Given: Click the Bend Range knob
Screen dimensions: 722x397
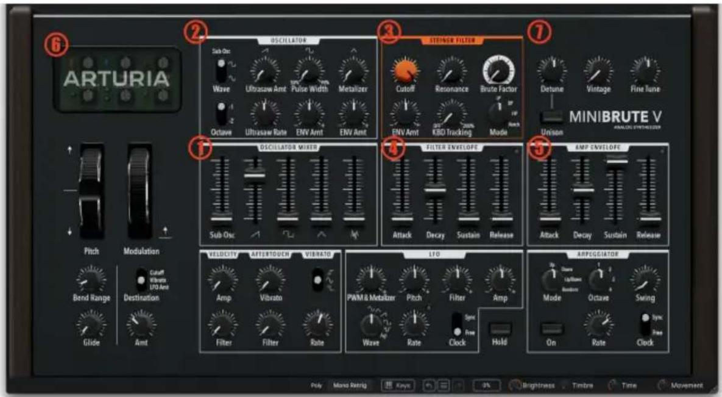Looking at the screenshot, I should [91, 280].
